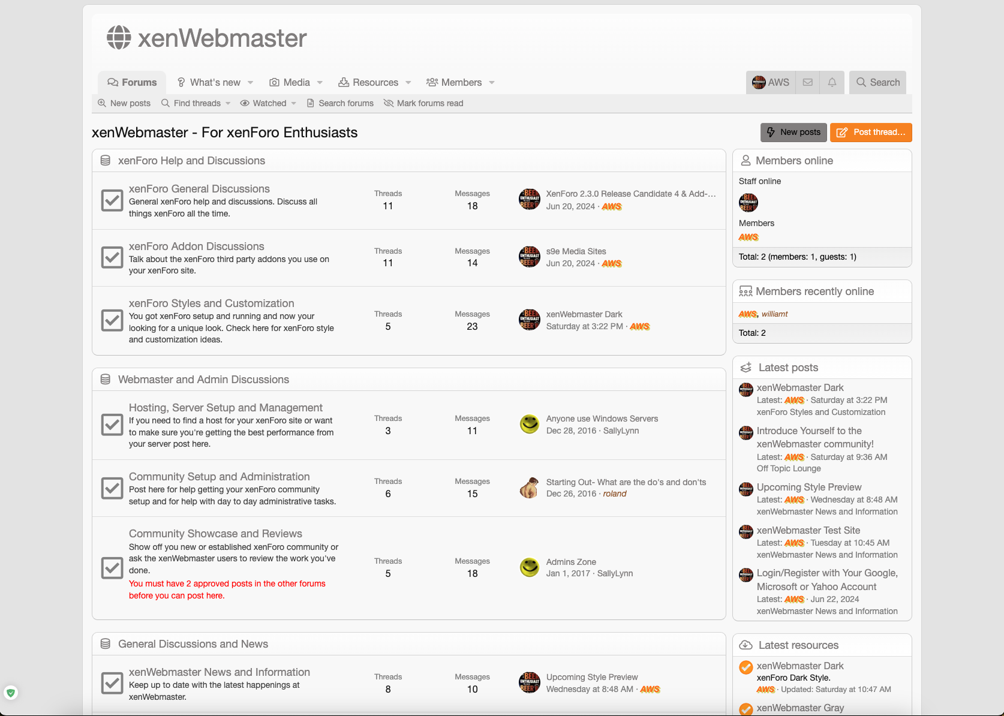Open the inbox envelope icon

click(x=808, y=82)
